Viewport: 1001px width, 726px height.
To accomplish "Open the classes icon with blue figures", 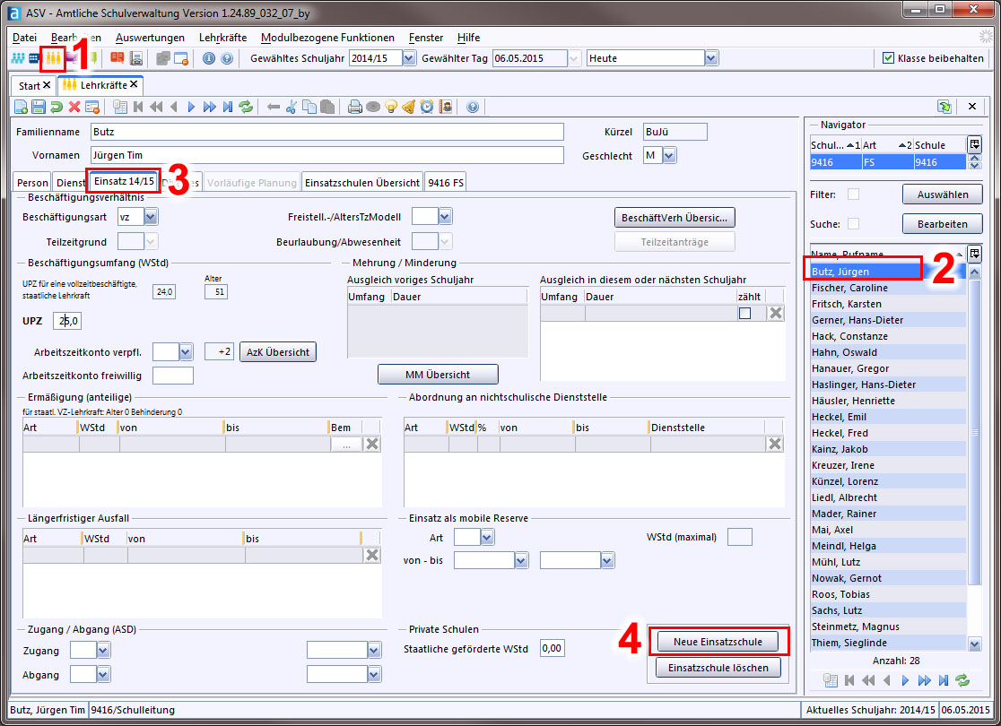I will click(x=18, y=58).
